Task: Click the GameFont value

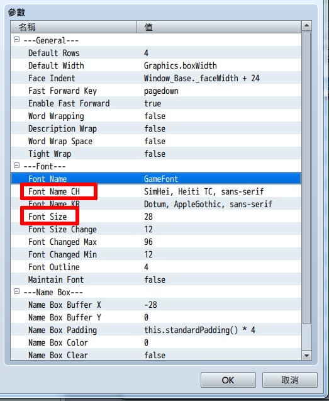Action: point(161,179)
